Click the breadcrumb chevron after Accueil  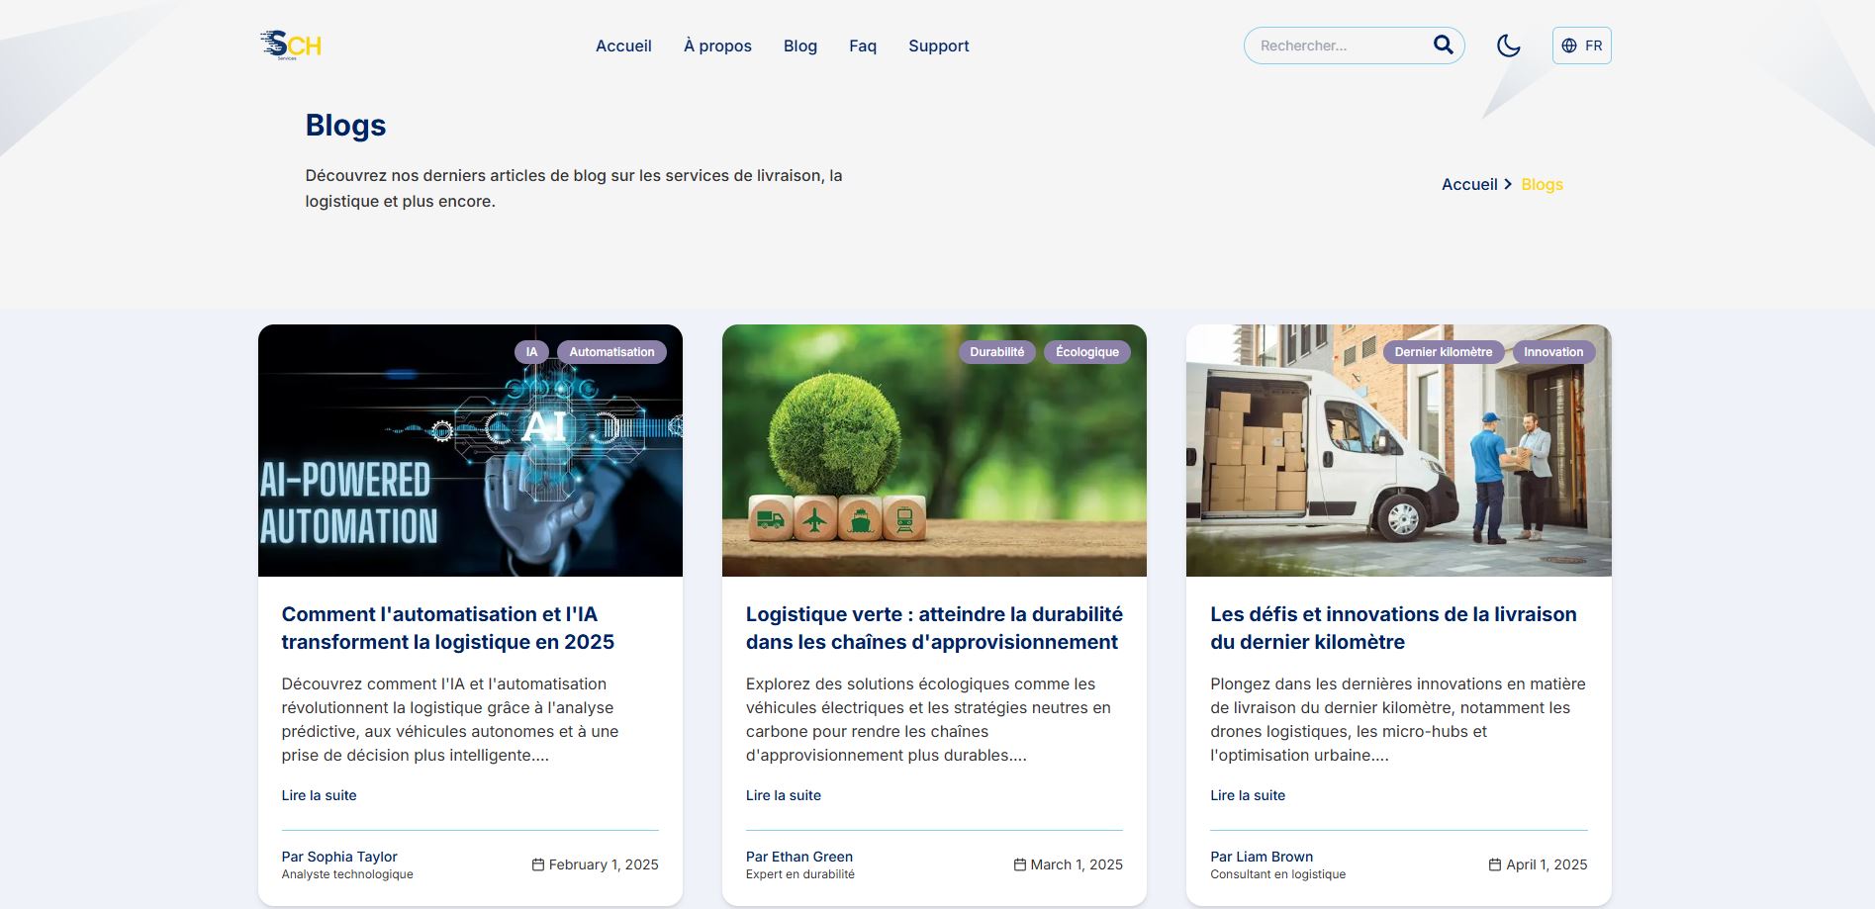[1508, 184]
